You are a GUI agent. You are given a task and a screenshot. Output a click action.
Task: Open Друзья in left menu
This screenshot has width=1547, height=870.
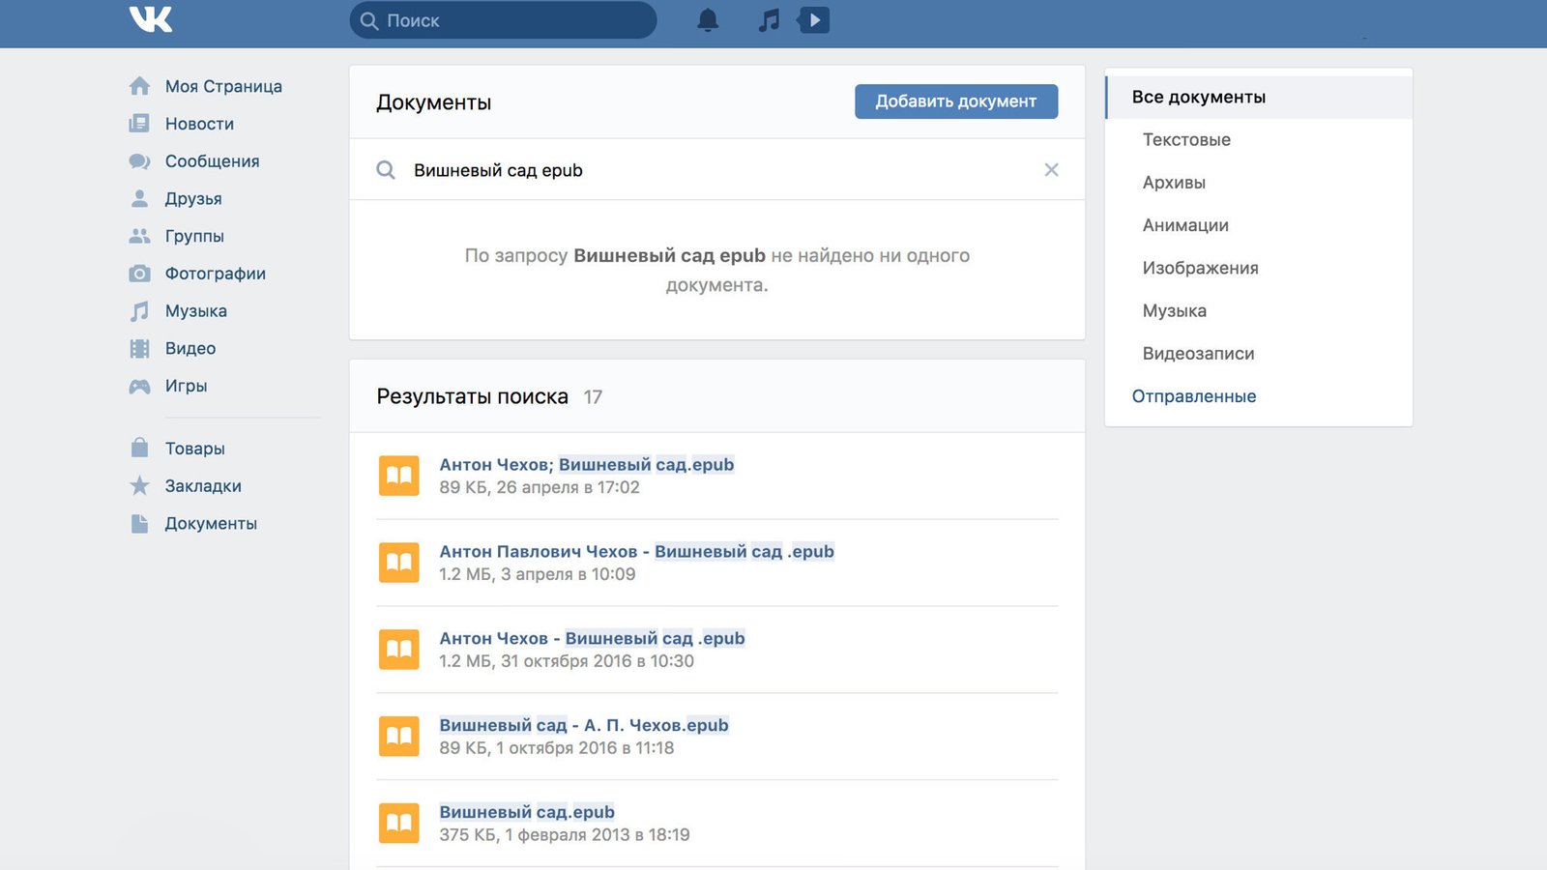193,198
